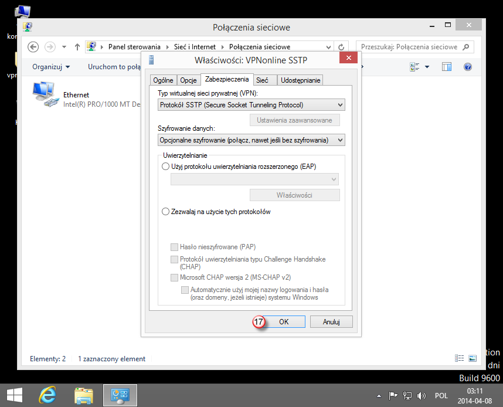Click Anuluj to cancel the dialog
This screenshot has height=407, width=503.
331,321
